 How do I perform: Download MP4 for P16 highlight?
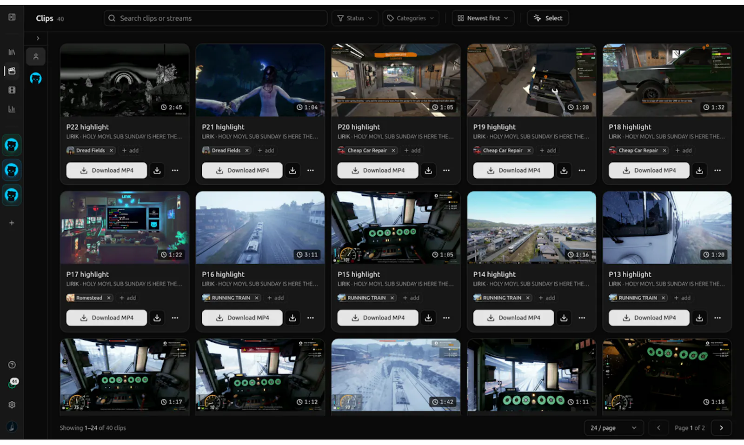pyautogui.click(x=242, y=318)
